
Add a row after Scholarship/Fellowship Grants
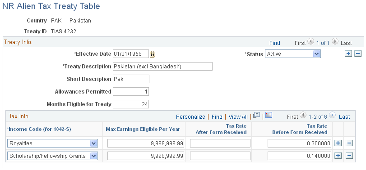338,156
